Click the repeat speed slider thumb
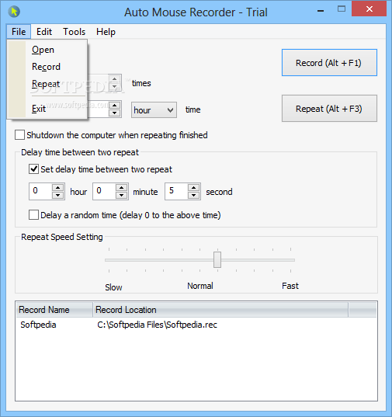This screenshot has width=392, height=417. coord(217,260)
